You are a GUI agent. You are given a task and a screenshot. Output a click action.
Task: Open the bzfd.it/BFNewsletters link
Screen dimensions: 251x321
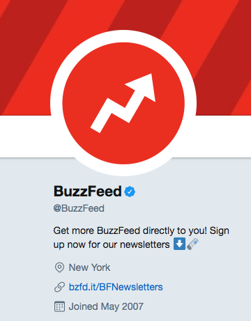tap(116, 287)
